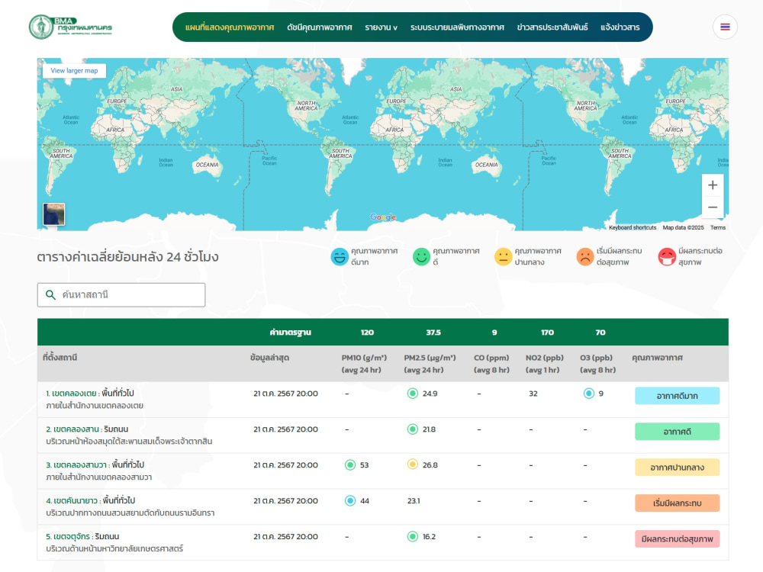Open ข่าวสารประชาสัมพันธ์ menu item

point(552,27)
